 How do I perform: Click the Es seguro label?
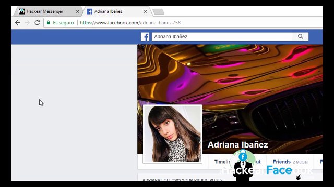(63, 23)
